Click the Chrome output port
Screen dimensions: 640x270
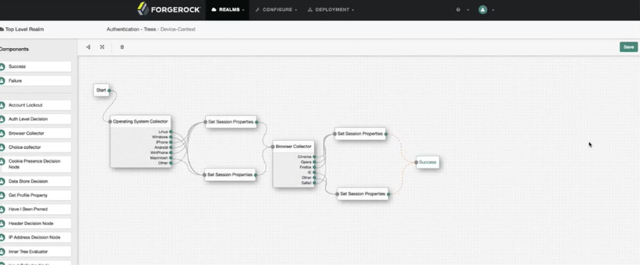(x=314, y=157)
